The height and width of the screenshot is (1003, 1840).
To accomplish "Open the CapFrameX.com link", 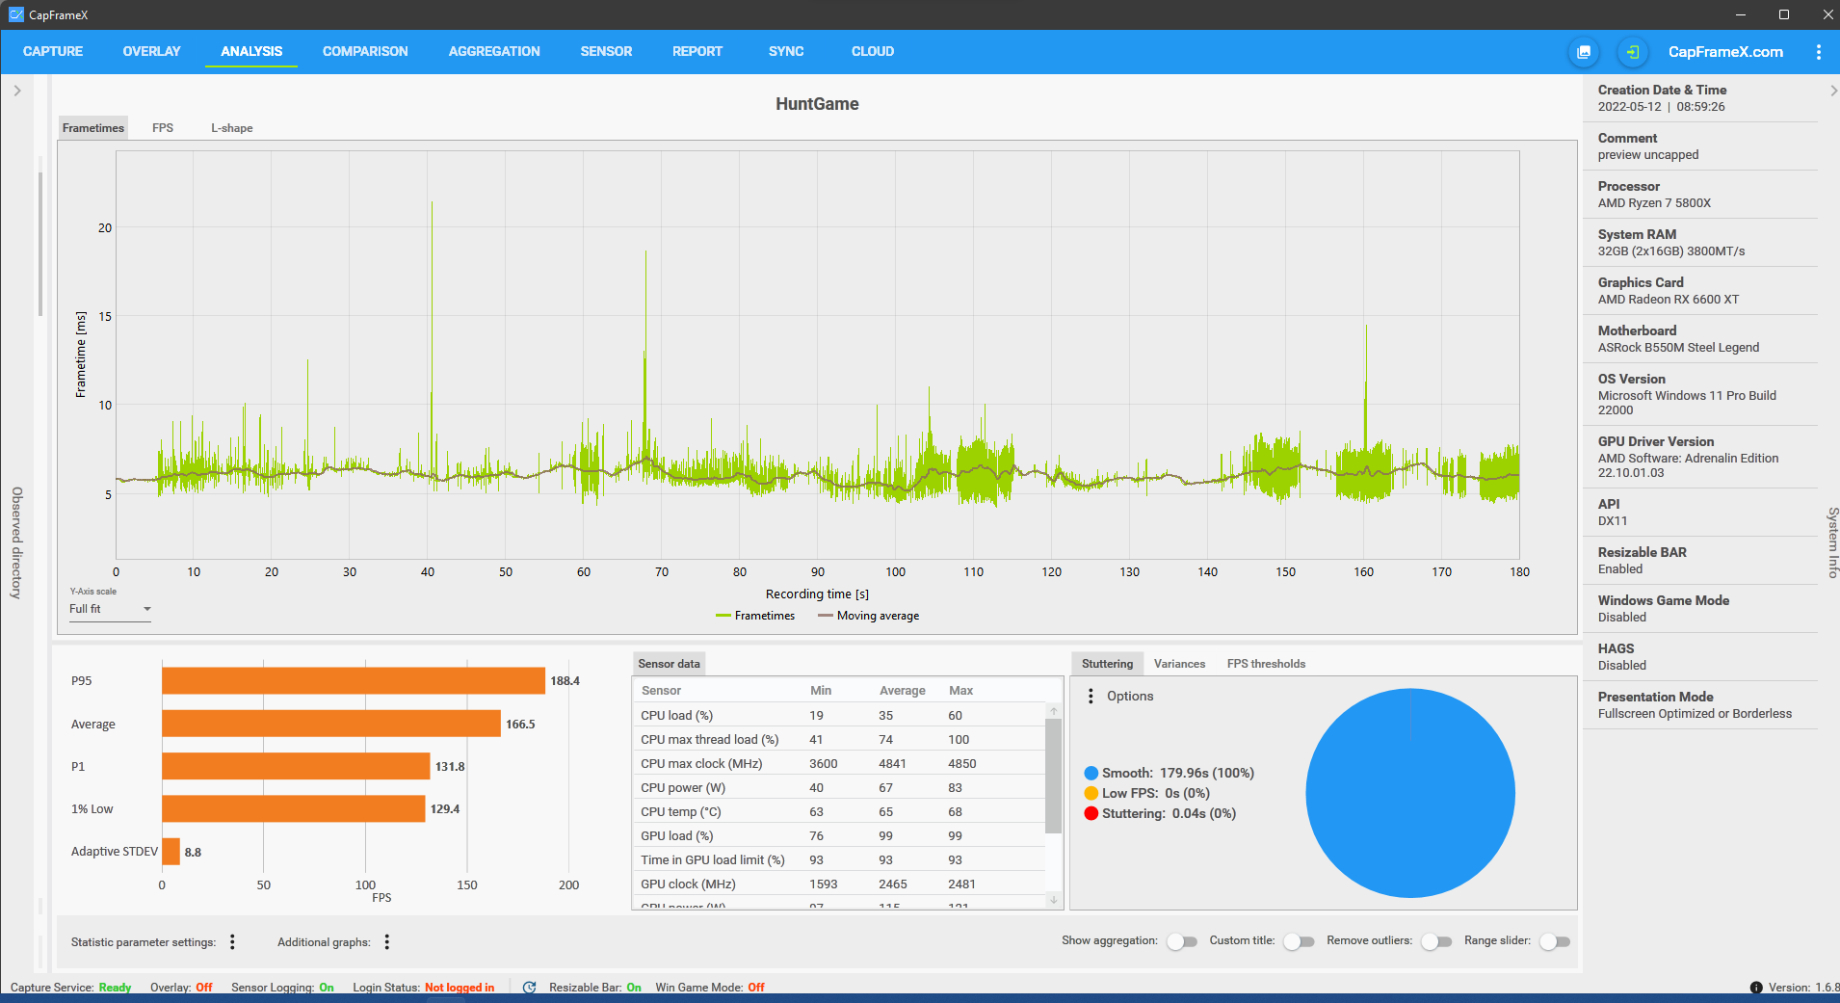I will 1725,52.
